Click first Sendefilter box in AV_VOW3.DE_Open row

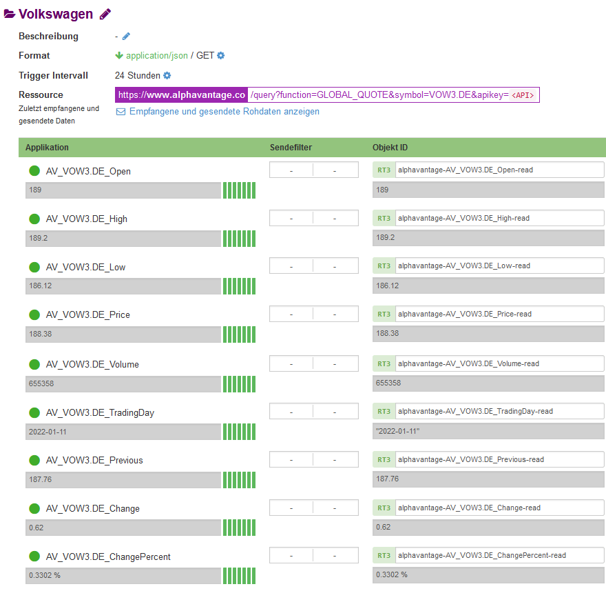tap(291, 170)
